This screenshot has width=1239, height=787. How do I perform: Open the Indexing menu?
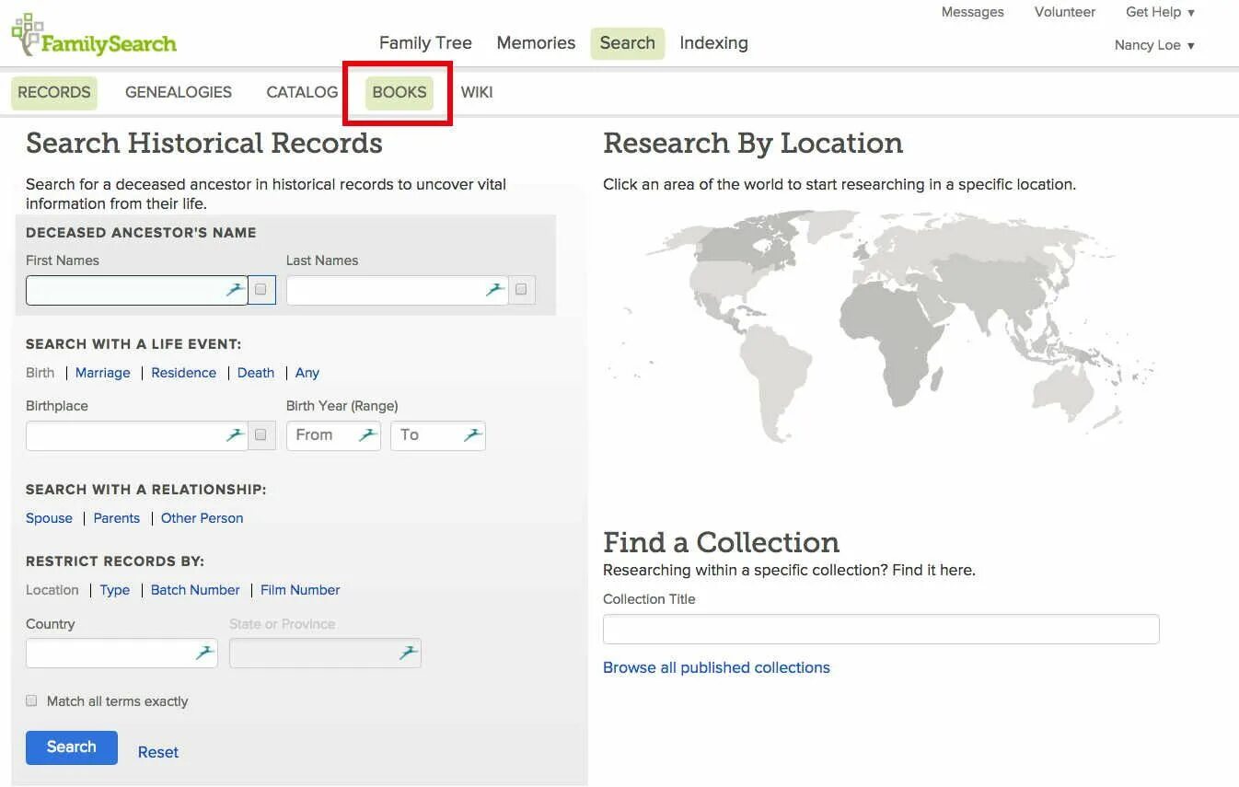point(713,43)
